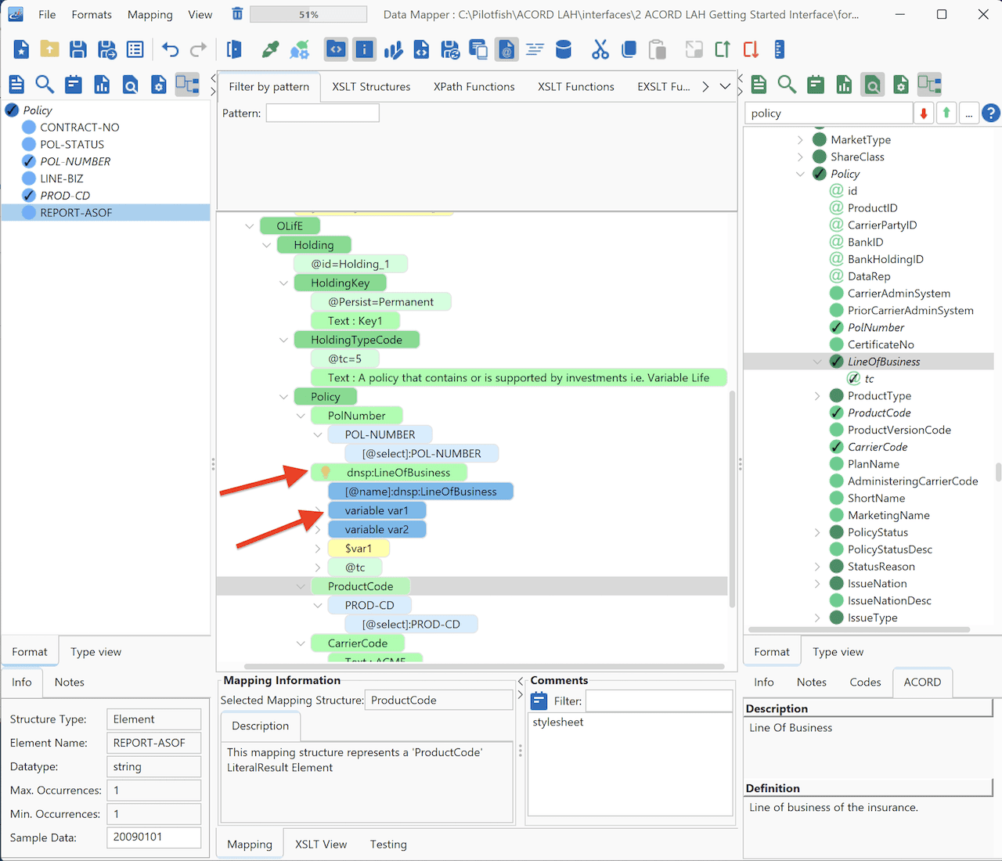The height and width of the screenshot is (861, 1002).
Task: Click the scissors Cut icon
Action: point(600,49)
